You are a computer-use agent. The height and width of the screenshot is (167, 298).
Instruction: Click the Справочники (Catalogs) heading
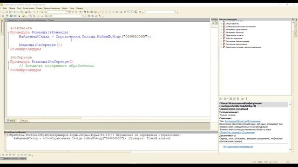[x=234, y=109]
